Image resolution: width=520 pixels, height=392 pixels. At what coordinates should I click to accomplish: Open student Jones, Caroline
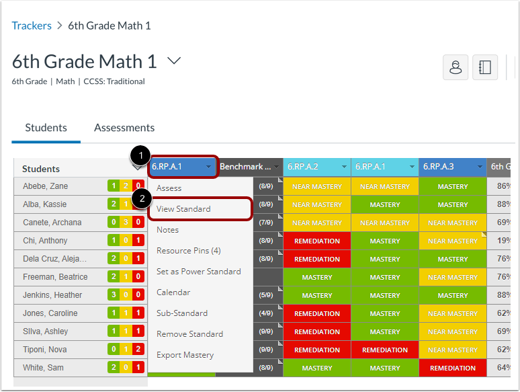[50, 313]
